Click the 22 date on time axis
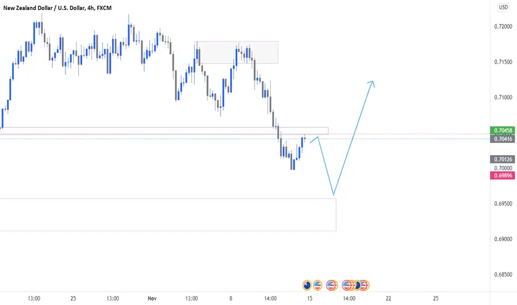This screenshot has height=305, width=517. coord(388,298)
